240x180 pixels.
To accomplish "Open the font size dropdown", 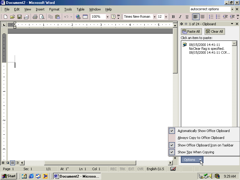I will 166,17.
